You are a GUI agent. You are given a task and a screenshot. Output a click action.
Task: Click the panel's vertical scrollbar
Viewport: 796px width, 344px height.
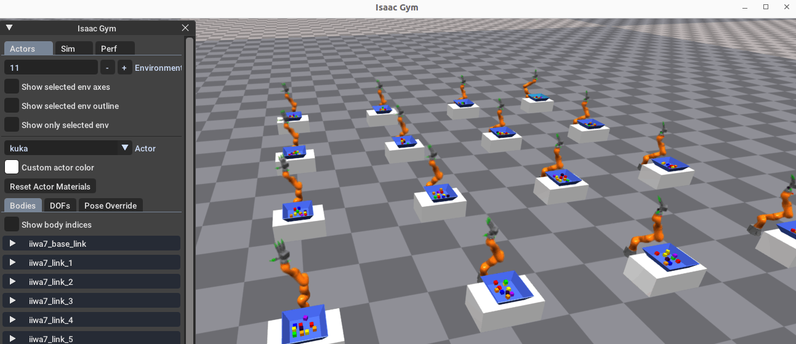[x=190, y=191]
